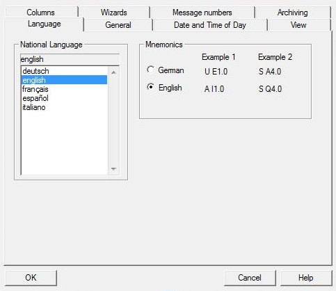Select English mnemonics radio button
The height and width of the screenshot is (291, 336).
(150, 87)
